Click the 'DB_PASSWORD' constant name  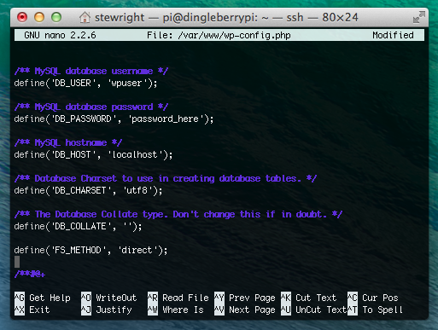[x=83, y=119]
